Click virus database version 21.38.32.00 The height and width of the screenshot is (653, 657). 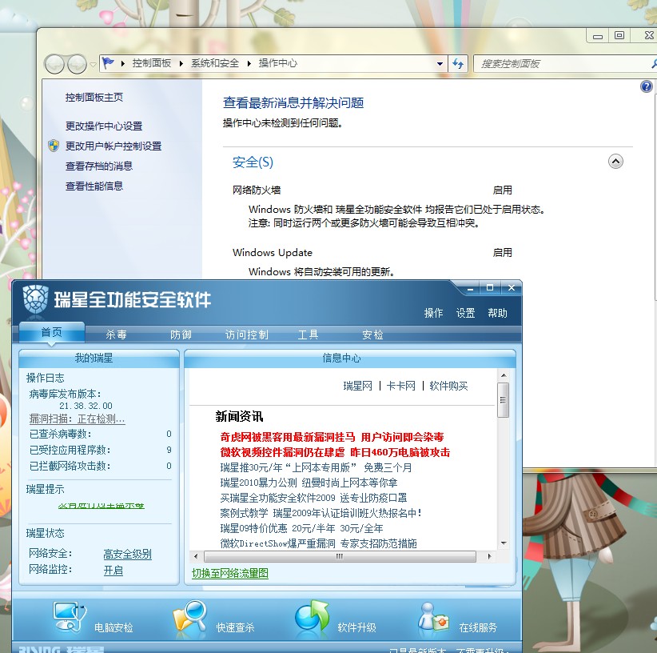point(86,406)
